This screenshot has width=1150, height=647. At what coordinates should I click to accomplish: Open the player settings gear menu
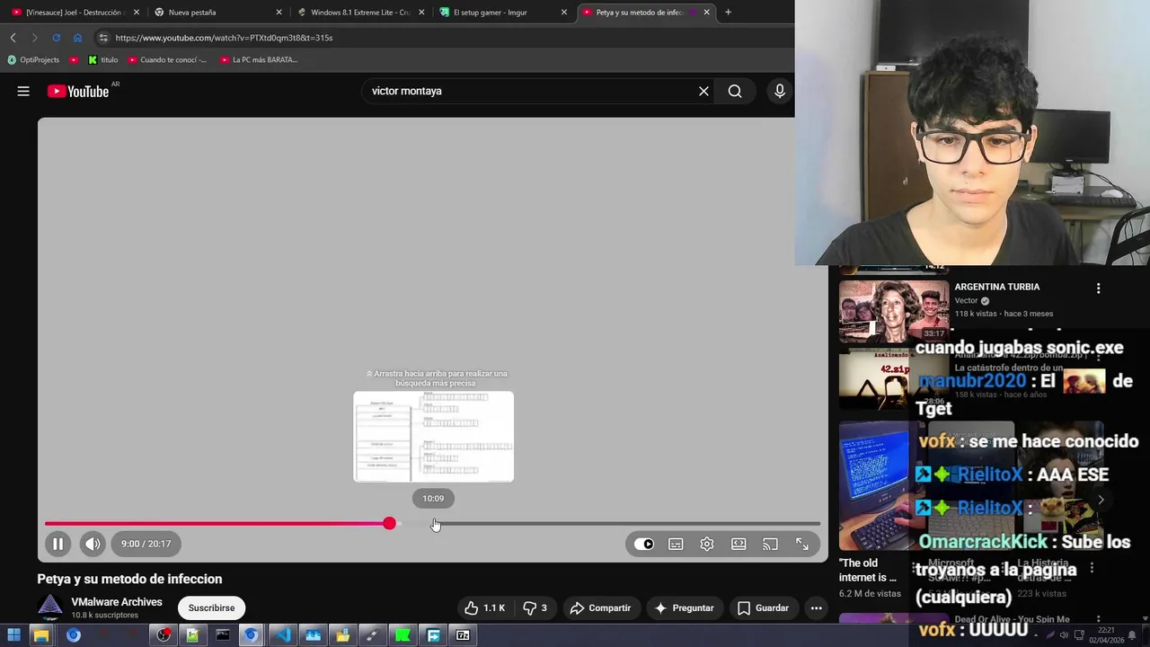tap(707, 544)
